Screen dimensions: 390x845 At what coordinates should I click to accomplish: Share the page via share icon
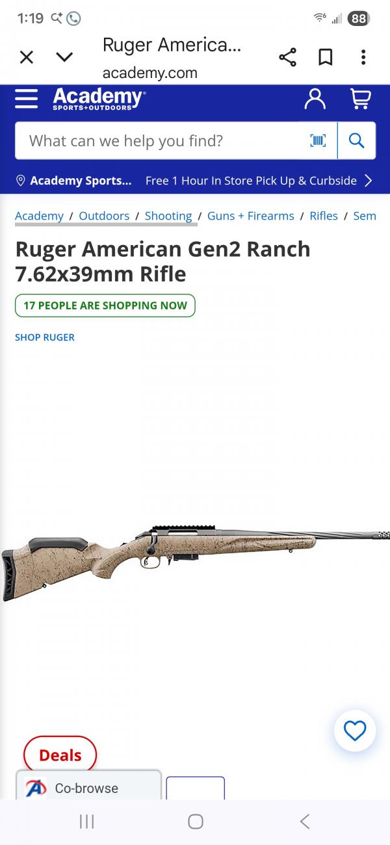(x=287, y=57)
